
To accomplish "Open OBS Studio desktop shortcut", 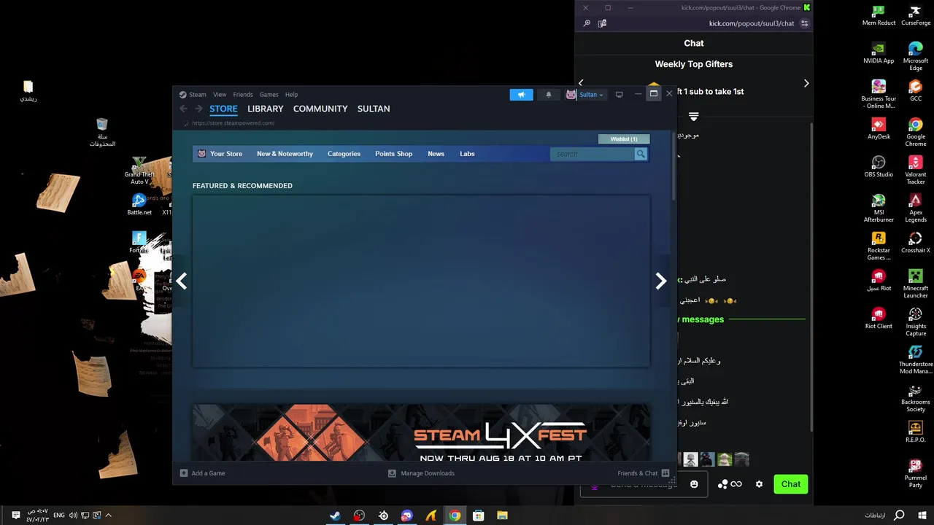I will [879, 167].
